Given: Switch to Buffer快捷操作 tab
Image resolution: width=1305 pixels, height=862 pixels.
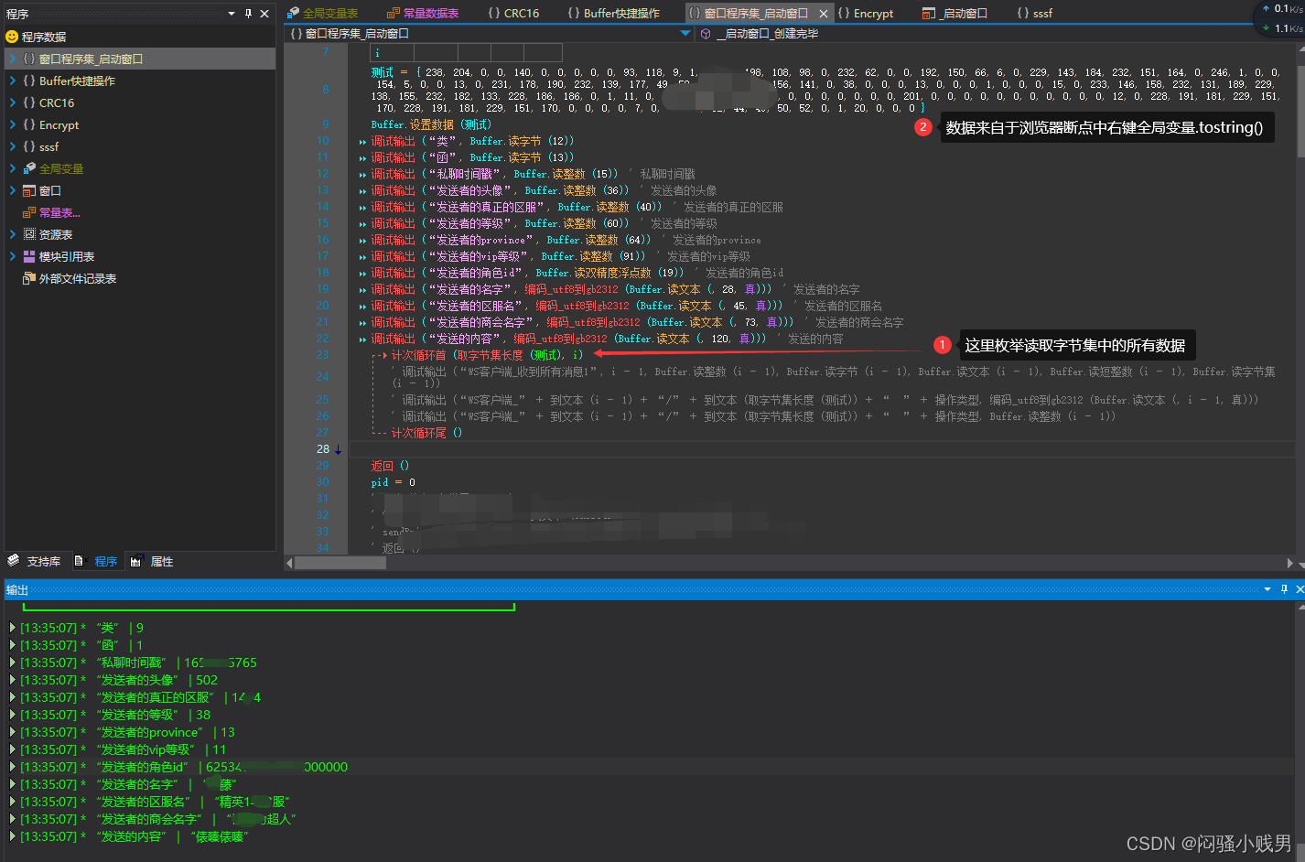Looking at the screenshot, I should 613,13.
